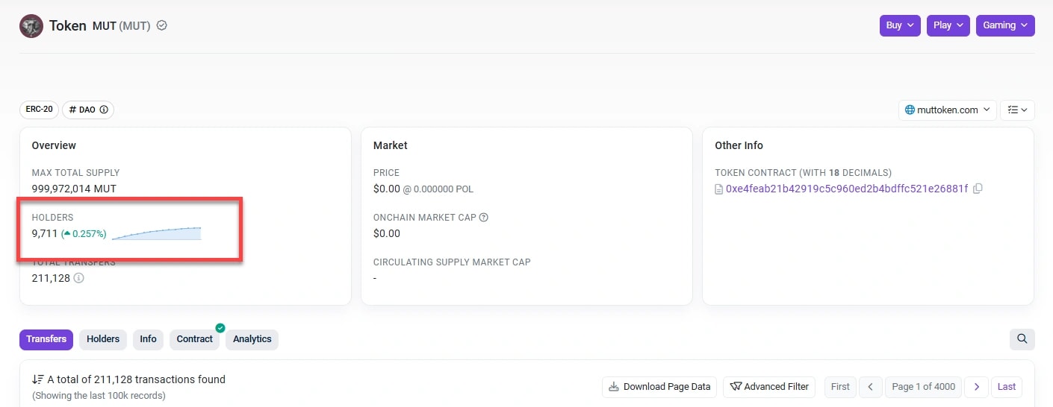Click the Onchain Market Cap help icon
The width and height of the screenshot is (1053, 407).
tap(483, 218)
